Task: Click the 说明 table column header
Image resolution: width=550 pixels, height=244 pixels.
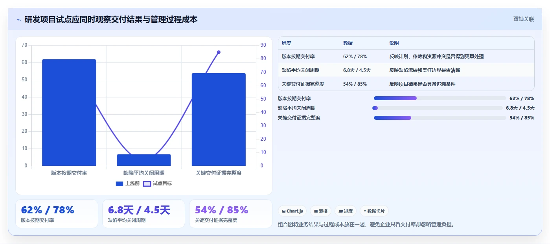Action: 394,43
